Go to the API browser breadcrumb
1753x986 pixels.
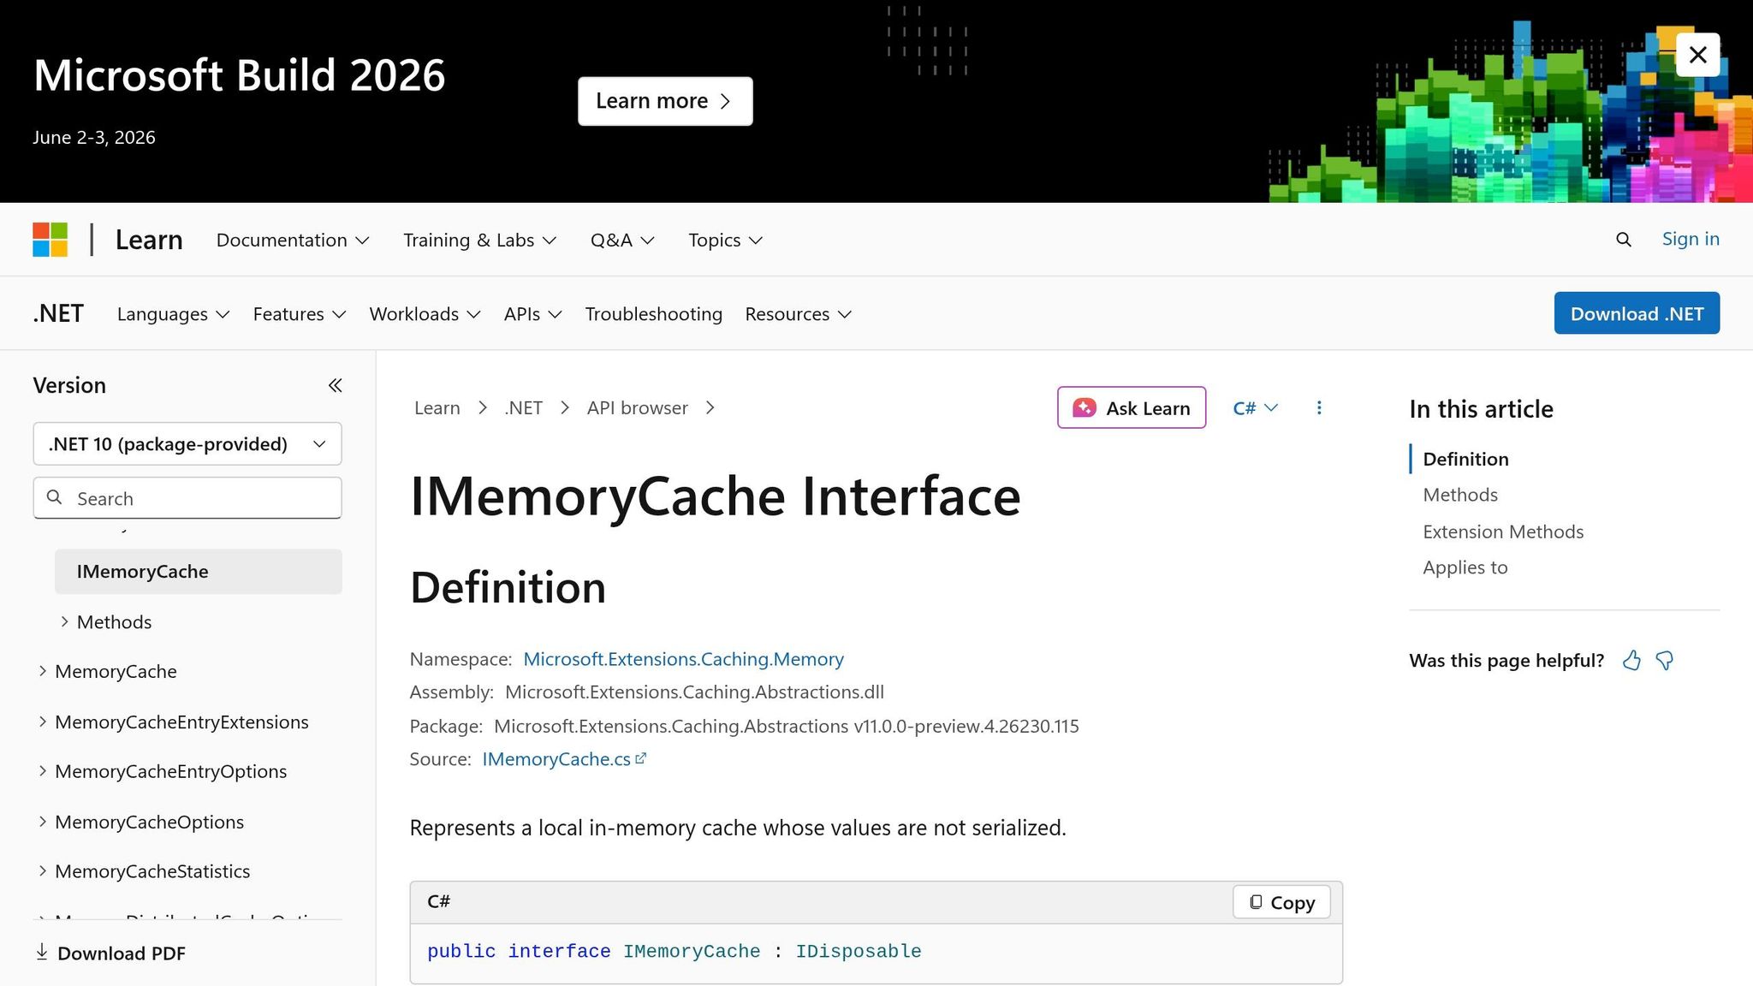638,408
